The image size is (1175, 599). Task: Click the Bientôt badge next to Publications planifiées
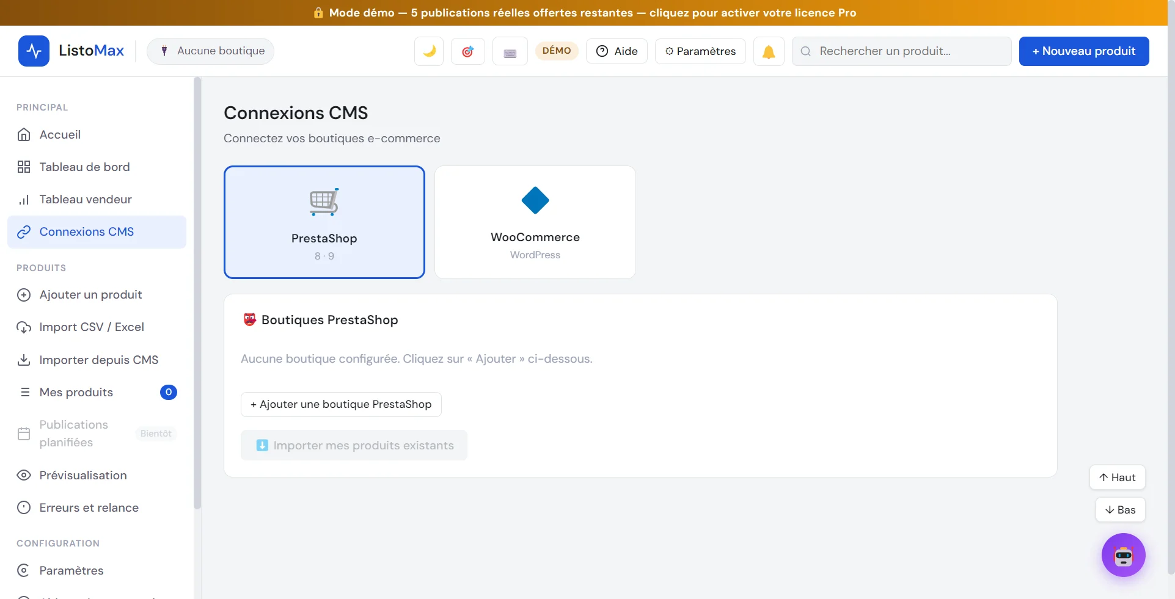tap(156, 434)
